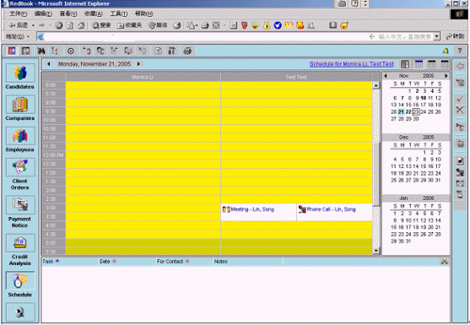
Task: Advance mini calendar to next month
Action: click(446, 76)
